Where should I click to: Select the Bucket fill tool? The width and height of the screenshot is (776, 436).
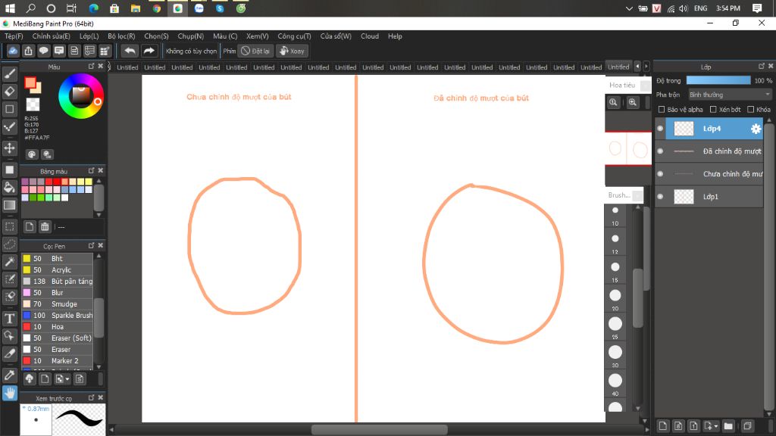[9, 188]
